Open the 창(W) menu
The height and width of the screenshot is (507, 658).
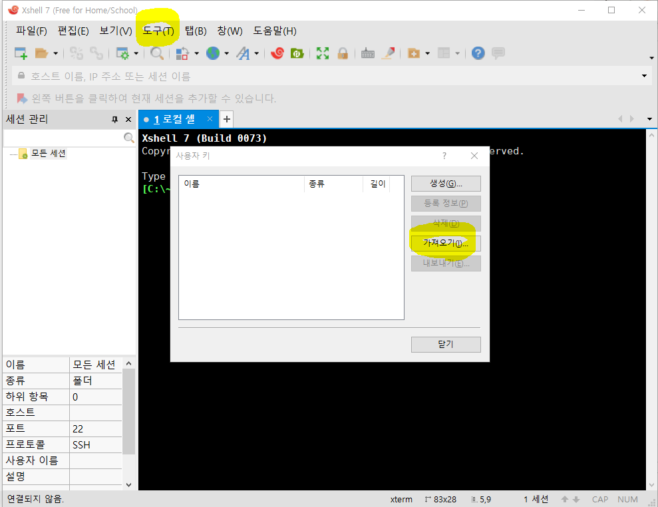click(230, 31)
